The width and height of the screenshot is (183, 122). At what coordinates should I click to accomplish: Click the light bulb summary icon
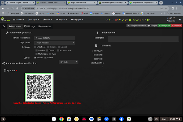pyautogui.click(x=123, y=20)
